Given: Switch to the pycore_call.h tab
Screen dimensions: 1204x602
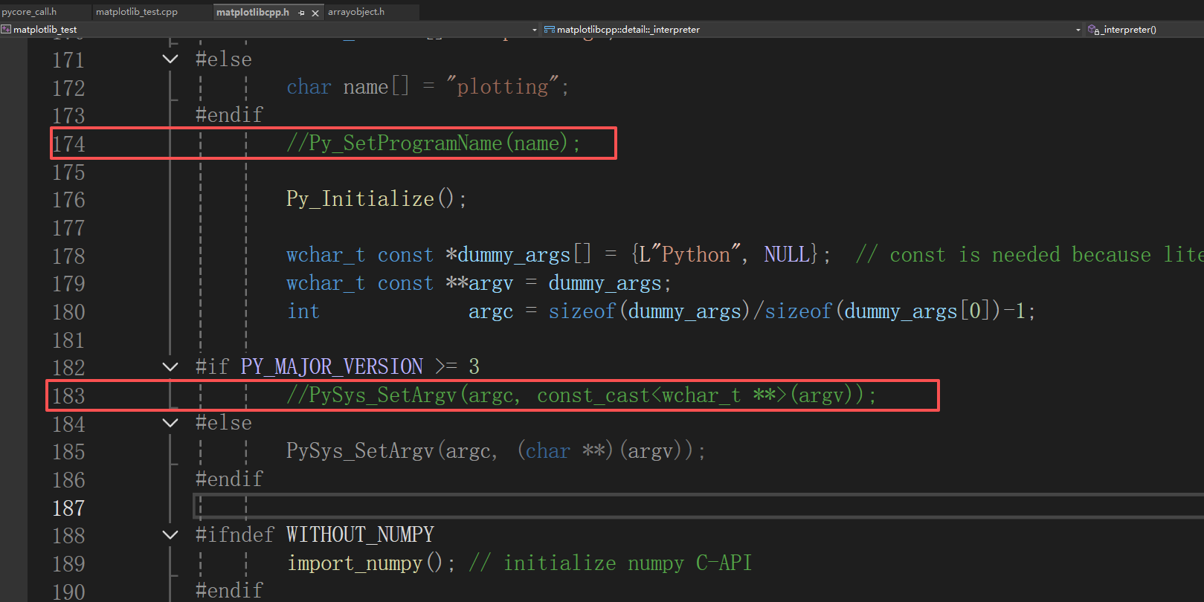Looking at the screenshot, I should pyautogui.click(x=29, y=12).
